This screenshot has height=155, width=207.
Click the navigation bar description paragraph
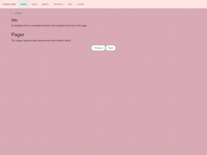49,26
